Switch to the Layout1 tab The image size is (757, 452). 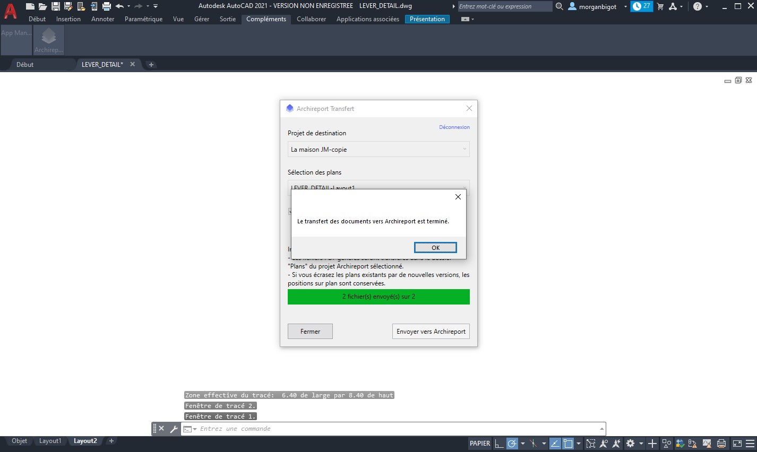coord(50,441)
